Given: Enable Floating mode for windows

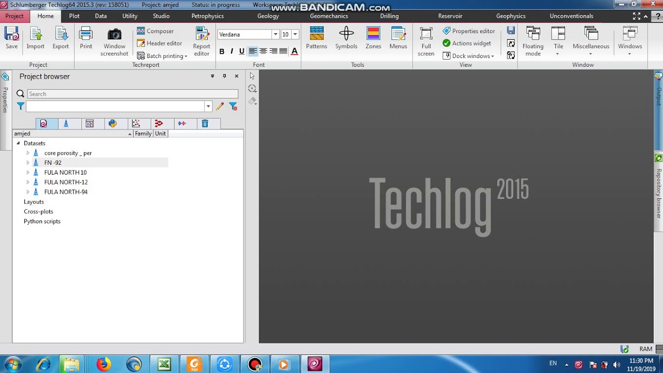Looking at the screenshot, I should point(533,42).
